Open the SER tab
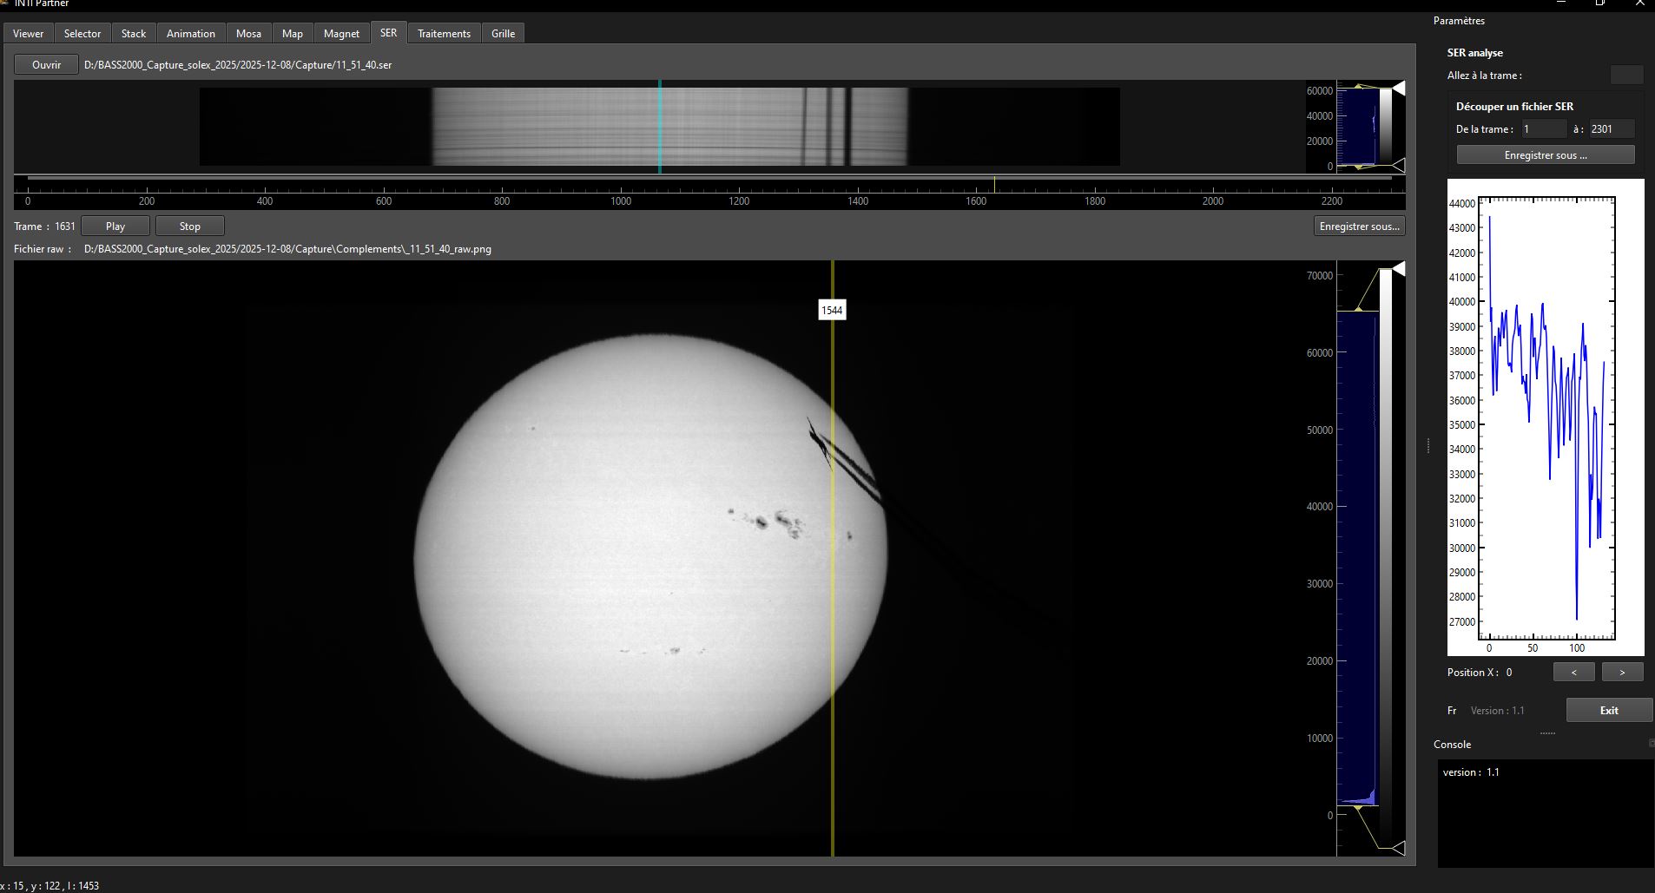This screenshot has width=1655, height=893. click(388, 33)
